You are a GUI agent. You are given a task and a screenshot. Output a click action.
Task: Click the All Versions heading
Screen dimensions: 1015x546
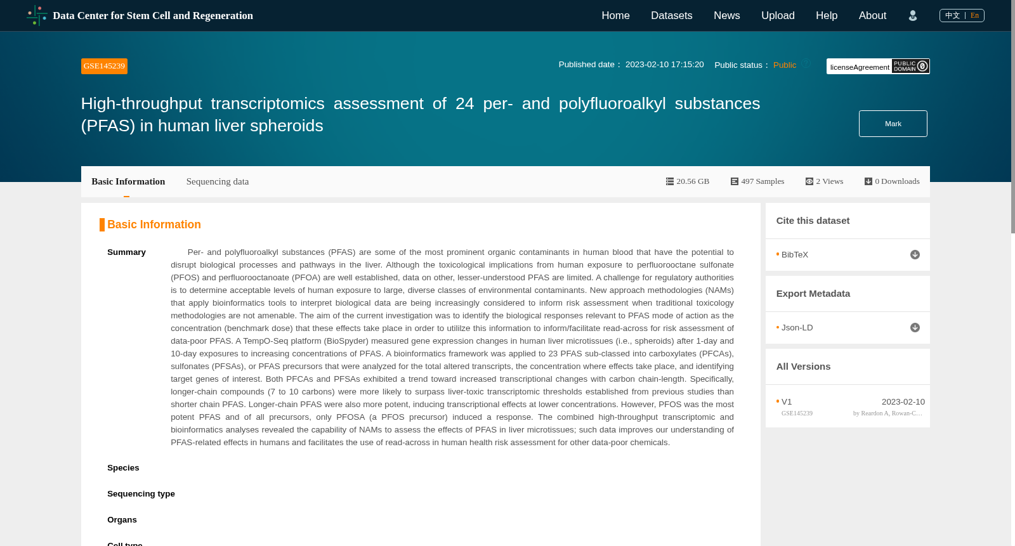[x=803, y=367]
